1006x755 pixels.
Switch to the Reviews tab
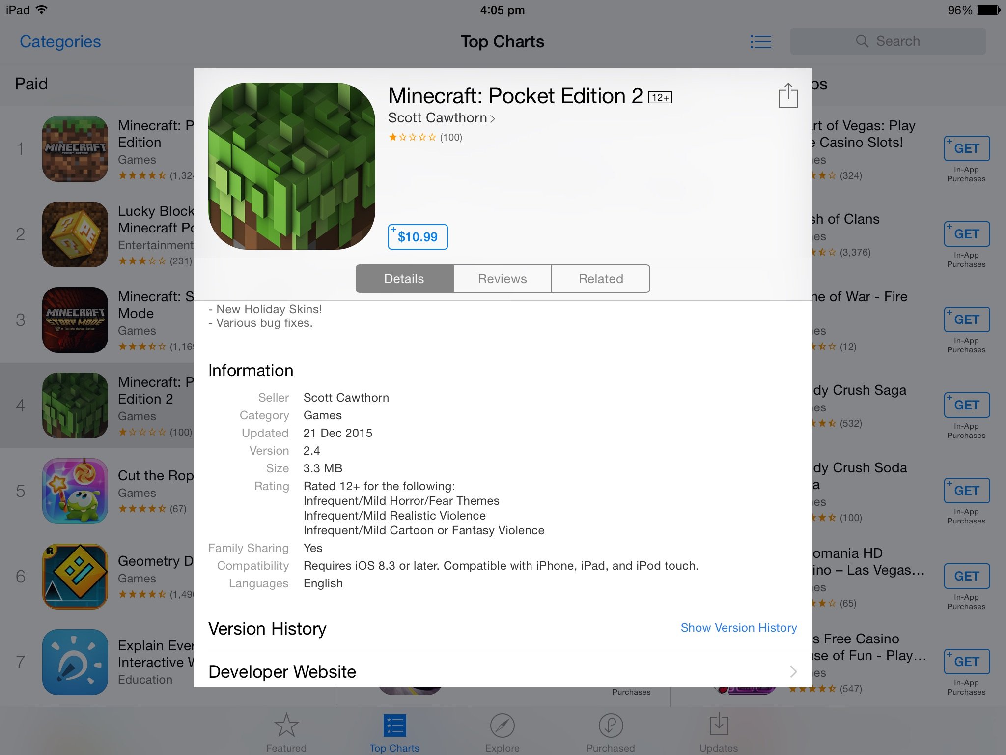(502, 278)
